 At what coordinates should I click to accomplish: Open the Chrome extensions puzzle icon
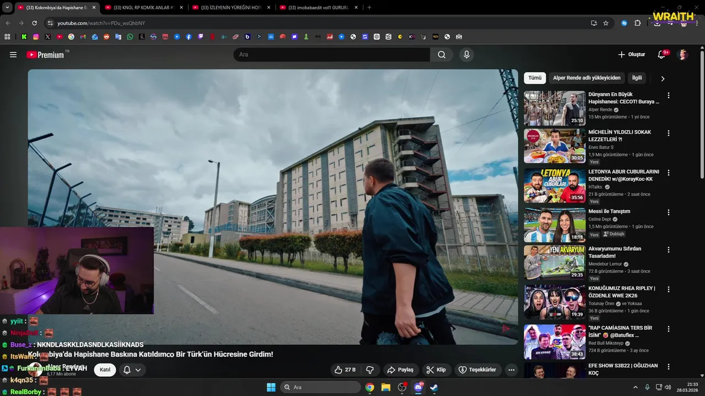click(x=638, y=23)
